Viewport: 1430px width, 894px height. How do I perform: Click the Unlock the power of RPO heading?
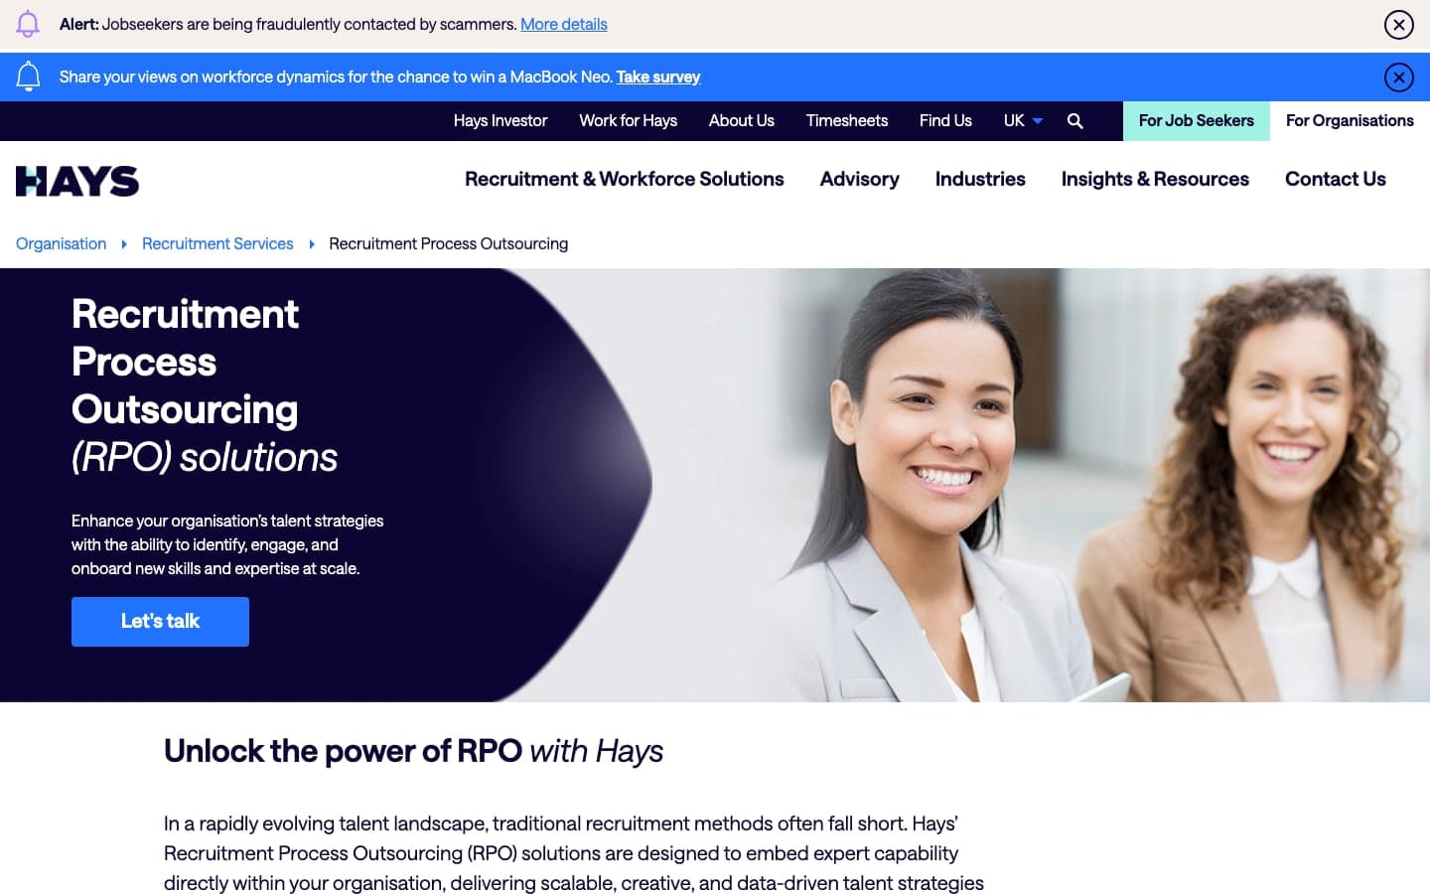413,751
